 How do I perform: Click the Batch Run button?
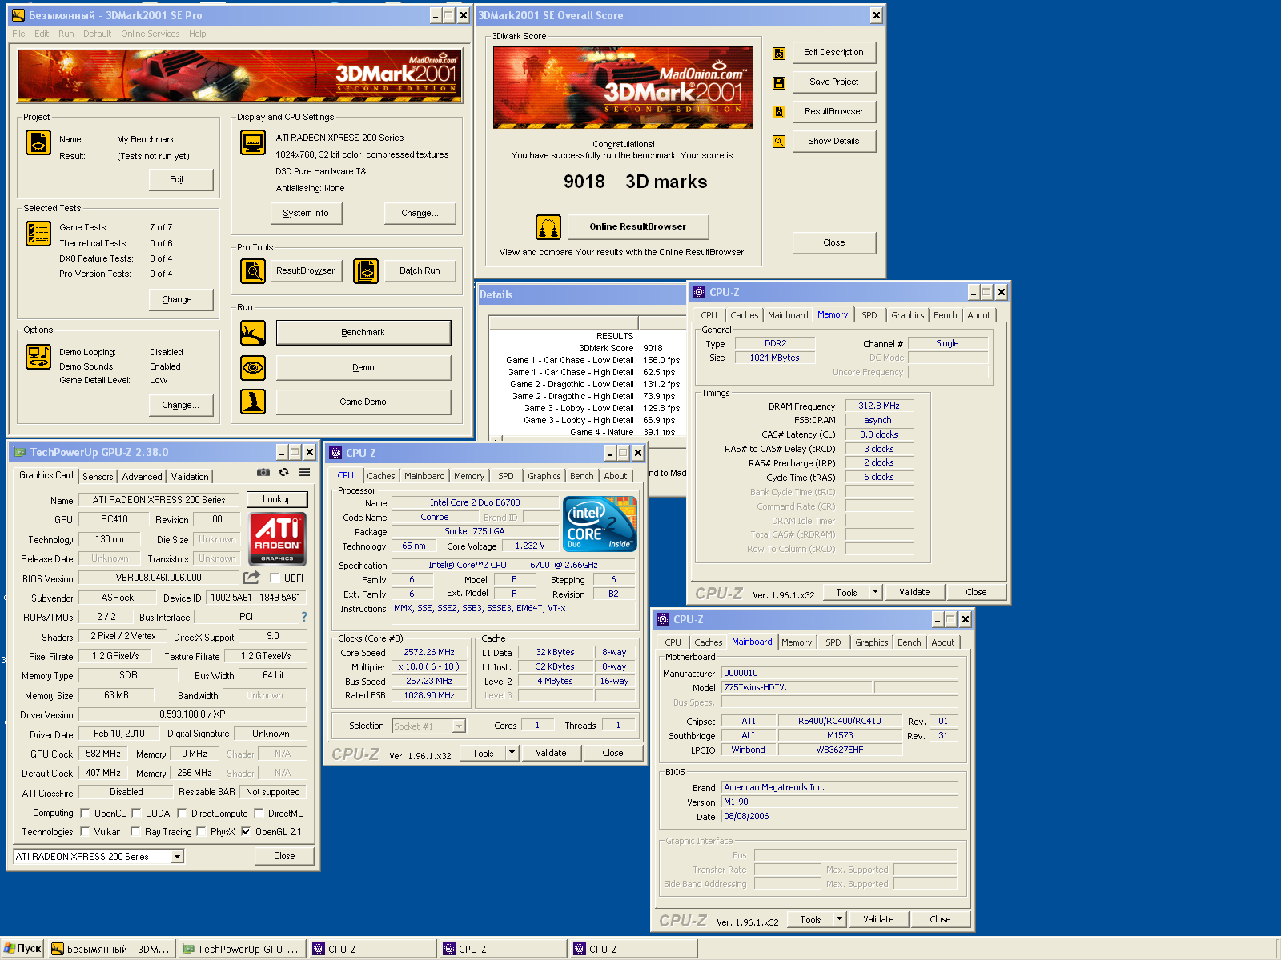tap(420, 271)
